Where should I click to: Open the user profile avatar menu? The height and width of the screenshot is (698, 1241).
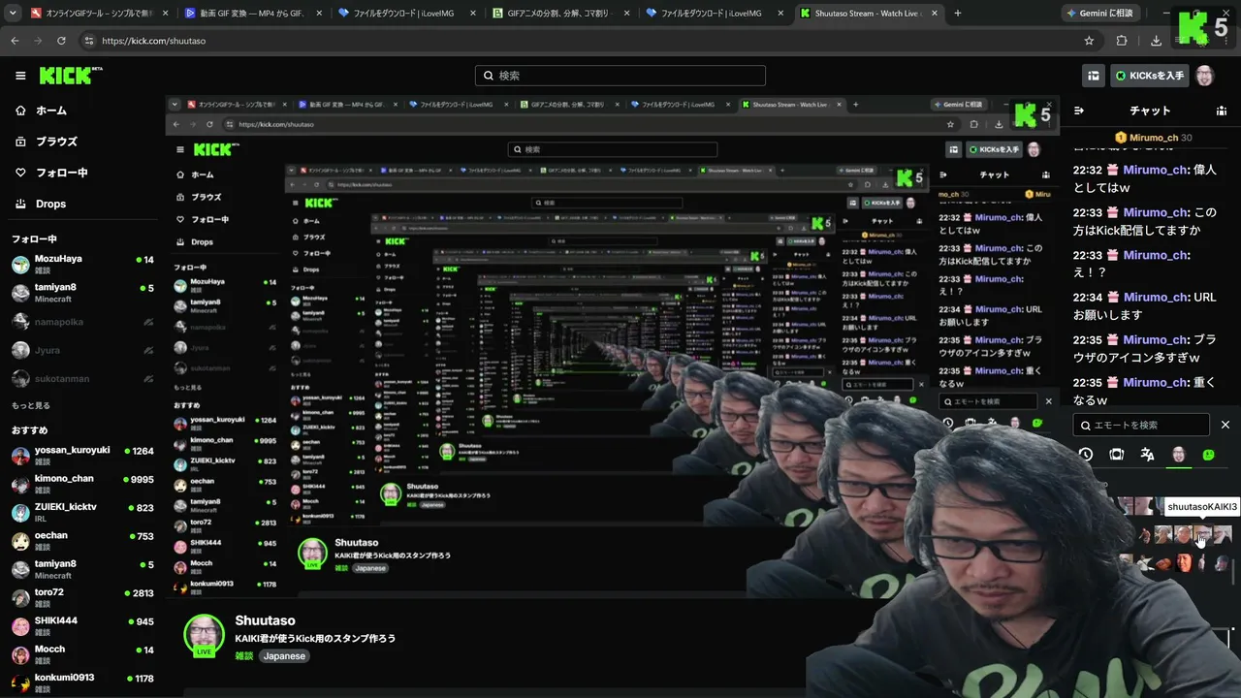pyautogui.click(x=1204, y=76)
